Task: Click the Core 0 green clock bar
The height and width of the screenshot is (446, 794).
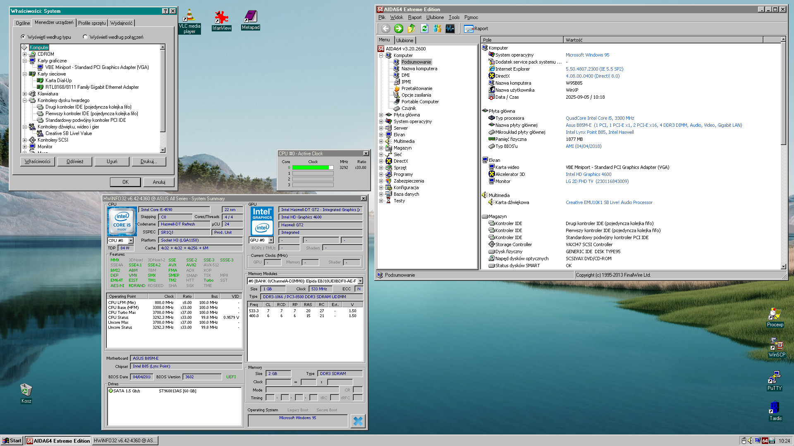Action: pos(313,168)
